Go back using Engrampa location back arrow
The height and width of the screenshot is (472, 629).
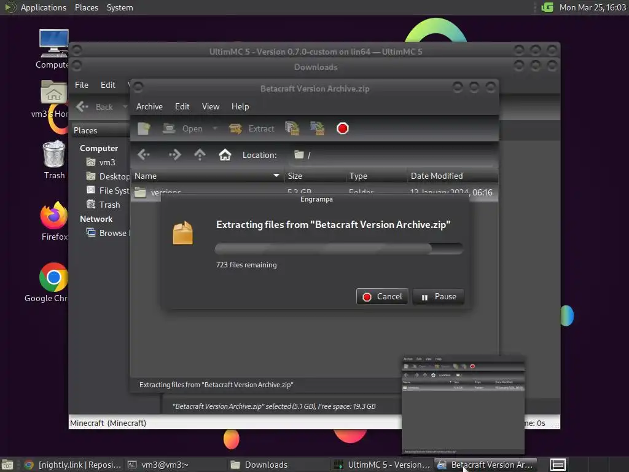144,154
